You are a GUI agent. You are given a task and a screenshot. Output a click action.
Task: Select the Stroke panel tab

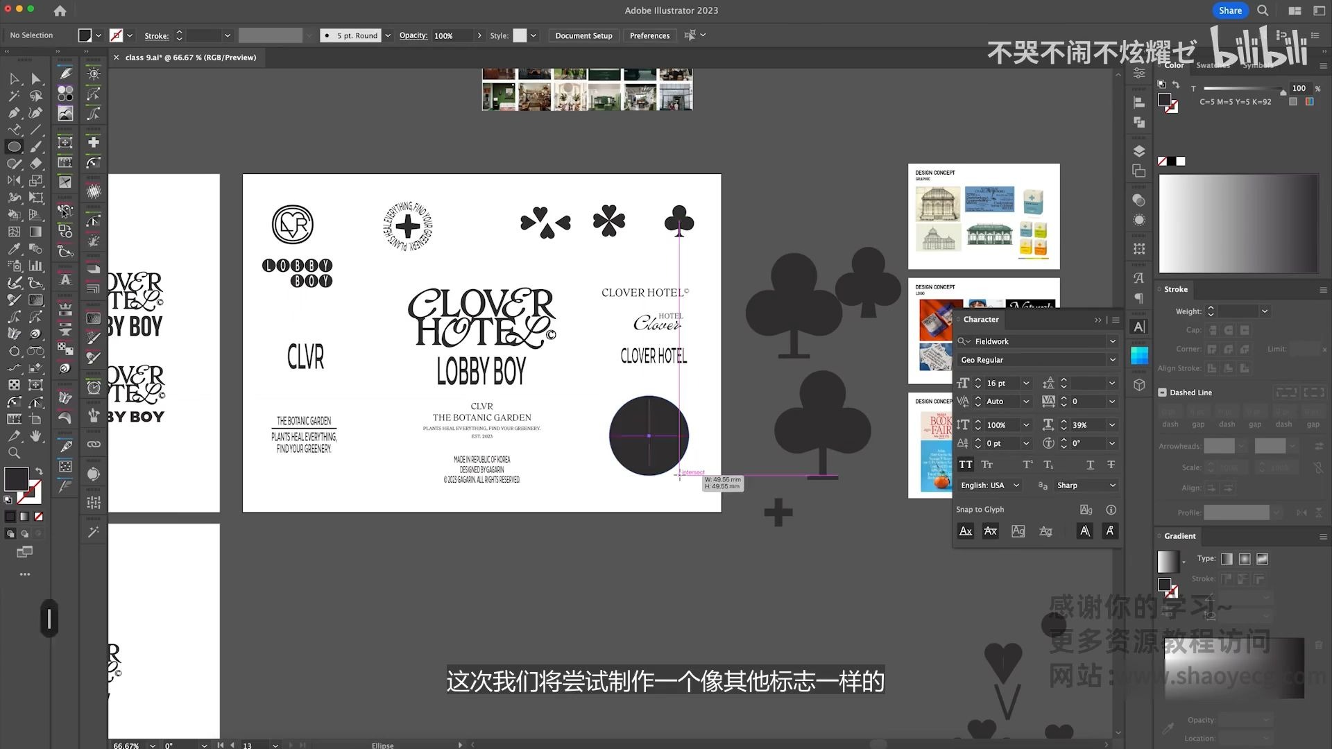pos(1175,290)
